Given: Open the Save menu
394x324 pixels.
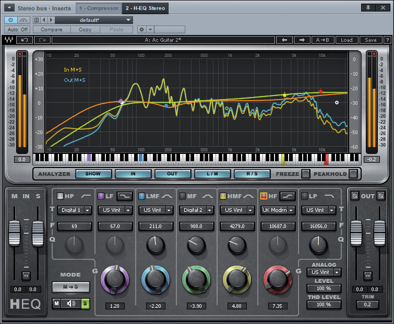Looking at the screenshot, I should tap(371, 40).
